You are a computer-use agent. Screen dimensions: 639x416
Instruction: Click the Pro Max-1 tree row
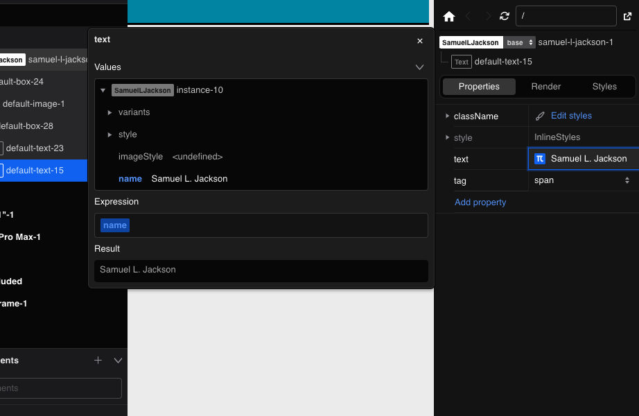(20, 237)
